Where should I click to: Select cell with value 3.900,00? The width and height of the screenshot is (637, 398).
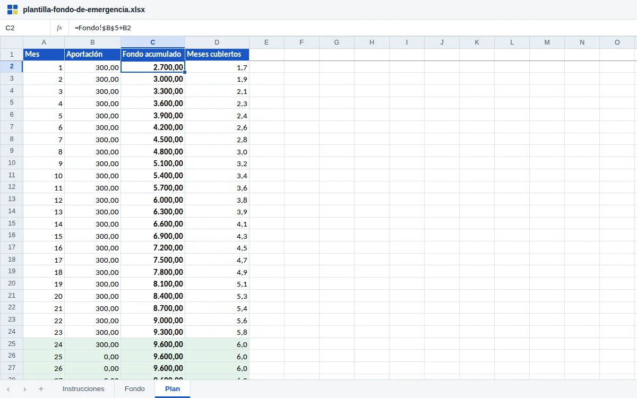[x=153, y=115]
